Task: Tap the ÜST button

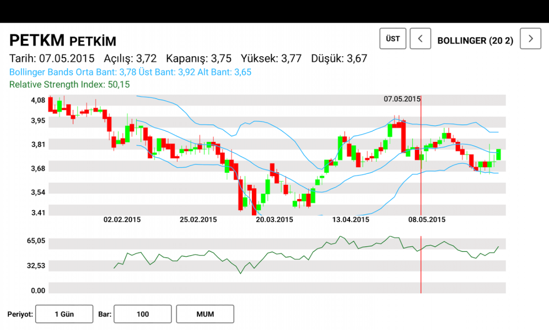Action: (x=393, y=38)
